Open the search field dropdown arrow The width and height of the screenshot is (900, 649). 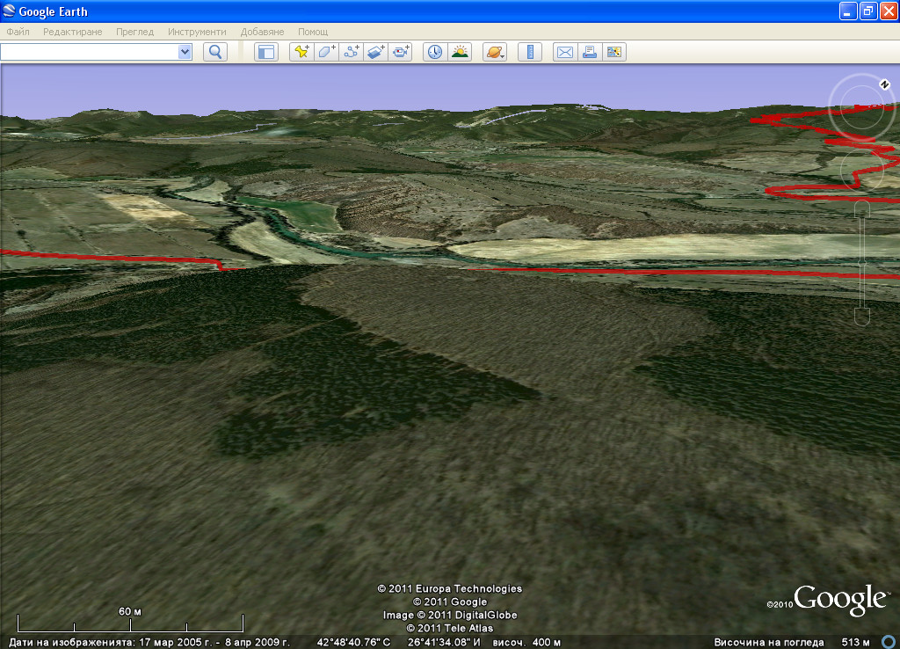[x=185, y=52]
